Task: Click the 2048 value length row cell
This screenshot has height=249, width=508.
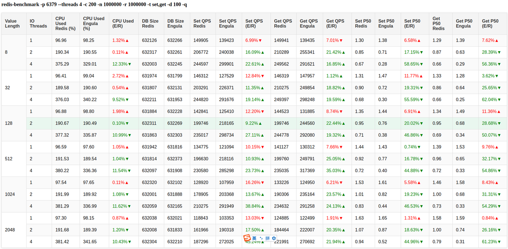Action: 10,230
